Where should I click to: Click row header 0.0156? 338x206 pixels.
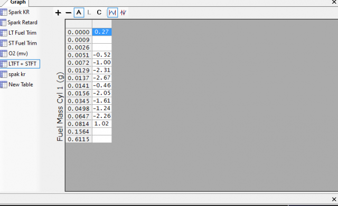pos(79,93)
